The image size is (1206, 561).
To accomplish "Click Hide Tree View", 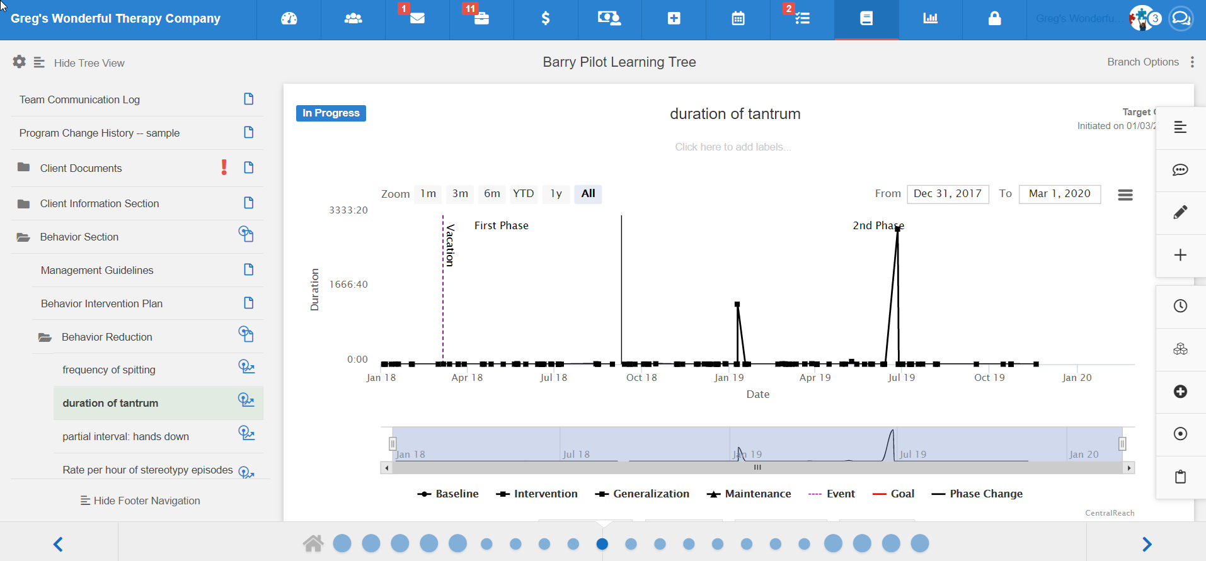I will pos(89,63).
